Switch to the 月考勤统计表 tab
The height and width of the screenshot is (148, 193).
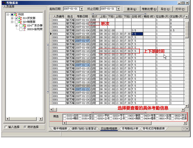point(130,129)
